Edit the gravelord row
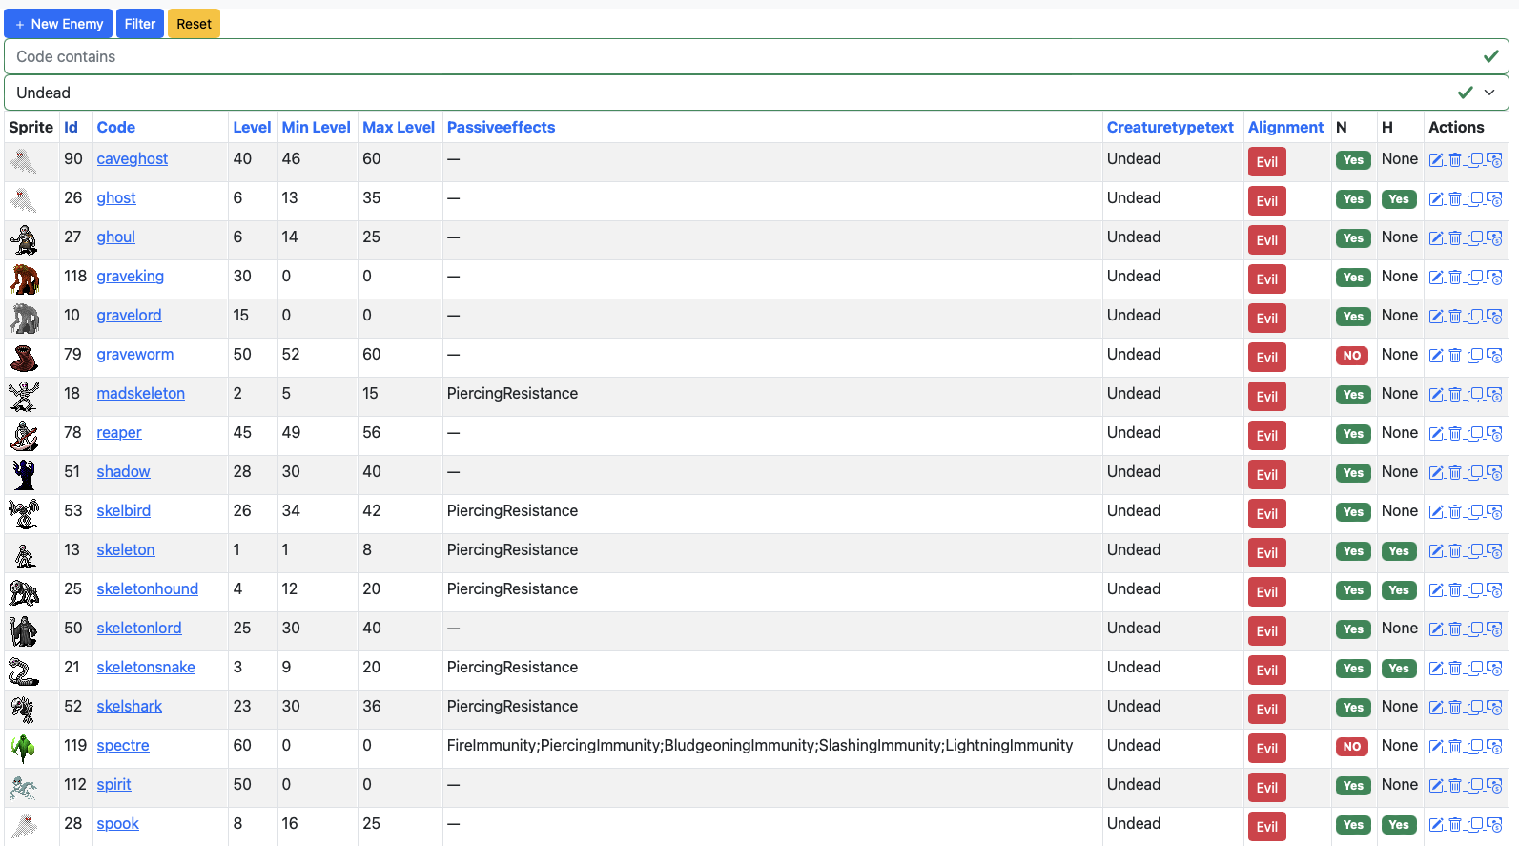This screenshot has width=1519, height=846. tap(1436, 317)
